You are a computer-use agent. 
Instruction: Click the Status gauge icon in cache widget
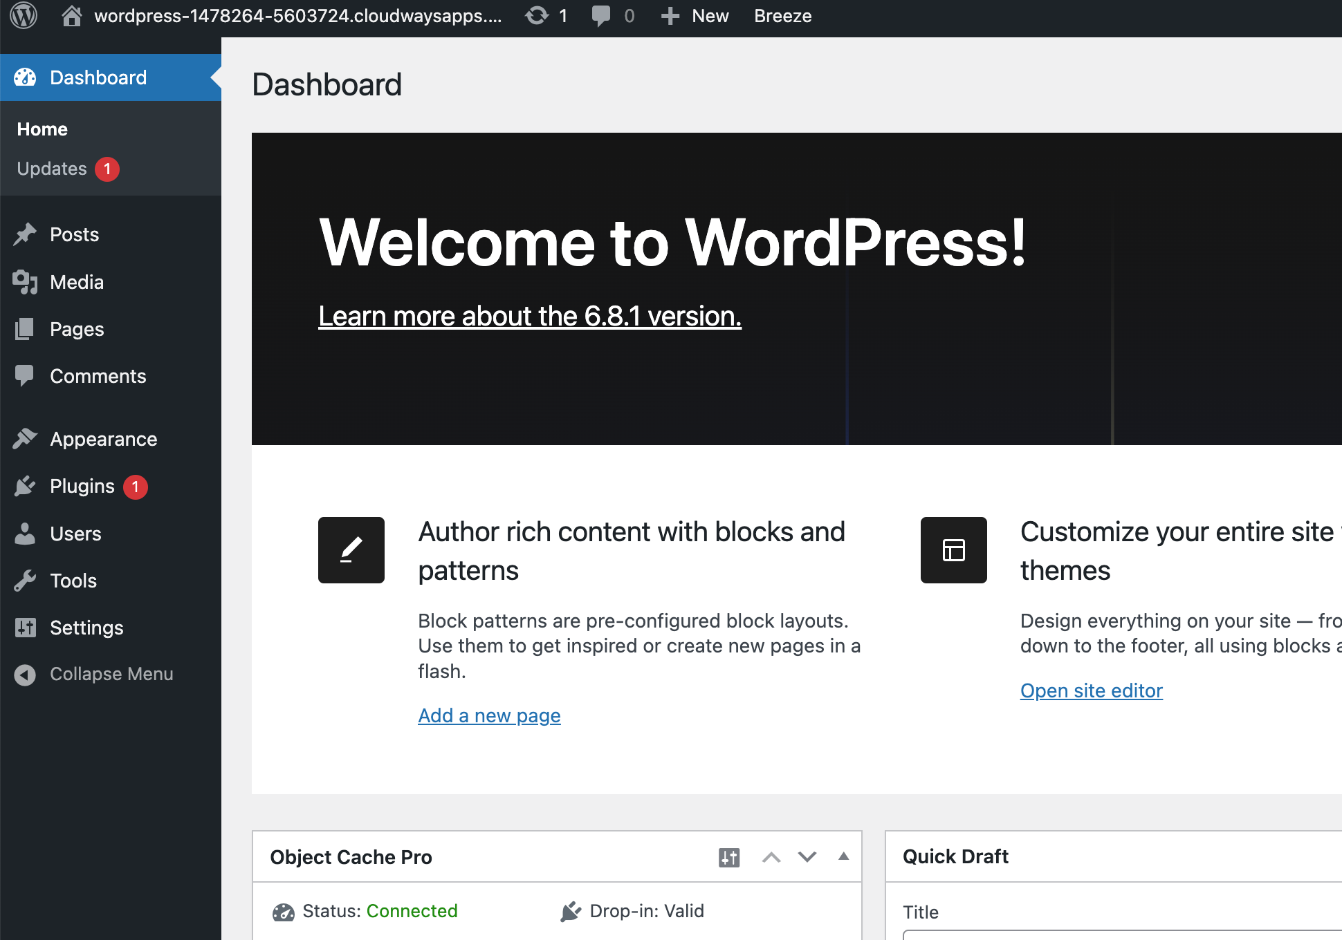(x=283, y=912)
